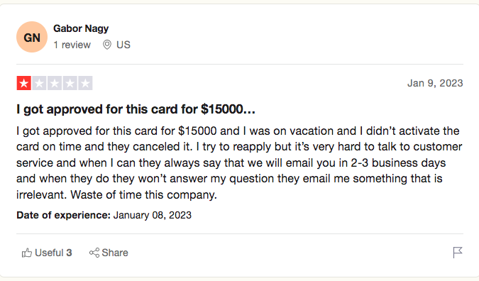Screen dimensions: 479x281
Task: Flag this review using the flag icon
Action: (457, 253)
